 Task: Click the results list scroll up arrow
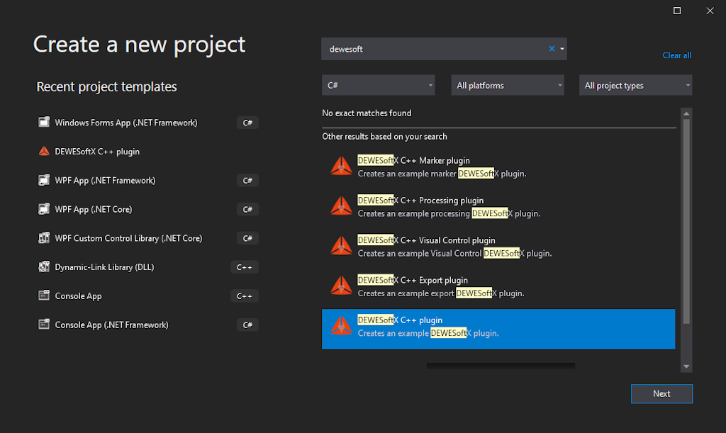click(x=686, y=113)
